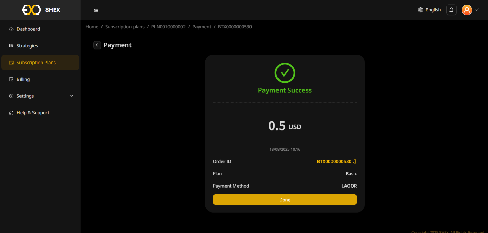Image resolution: width=488 pixels, height=233 pixels.
Task: Open Billing using its card icon
Action: point(11,79)
